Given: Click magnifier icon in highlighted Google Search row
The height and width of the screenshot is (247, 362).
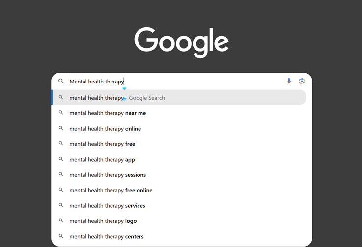Looking at the screenshot, I should (61, 97).
